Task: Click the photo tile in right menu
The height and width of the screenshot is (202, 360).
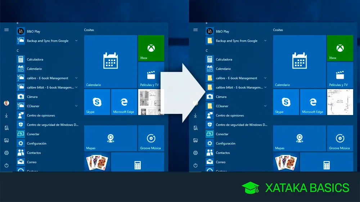Action: pyautogui.click(x=340, y=102)
